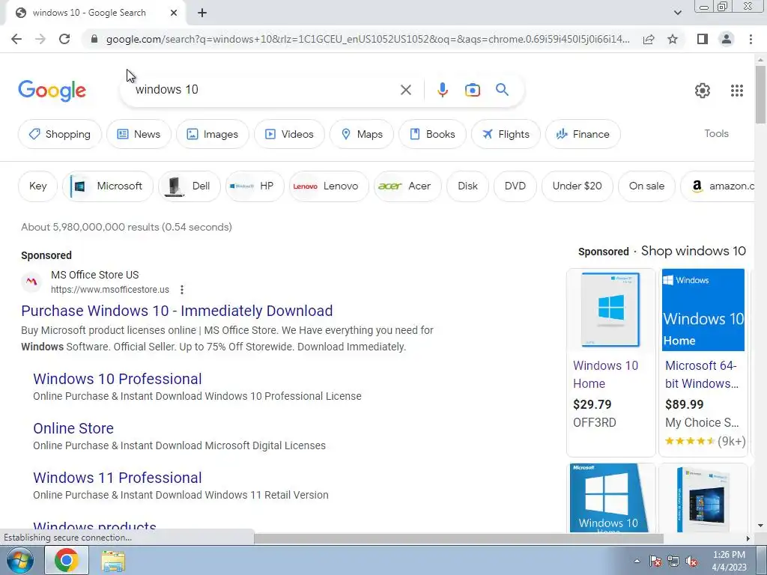Open the Windows Start menu

tap(19, 560)
